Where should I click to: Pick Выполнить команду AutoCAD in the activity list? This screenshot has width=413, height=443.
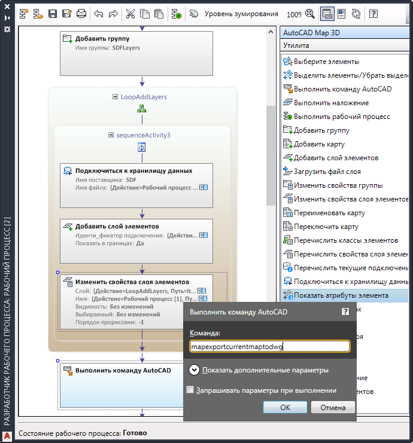tap(345, 89)
